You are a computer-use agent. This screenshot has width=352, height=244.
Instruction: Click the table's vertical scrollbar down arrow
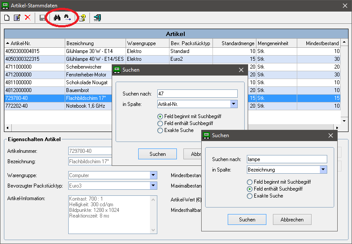344,121
